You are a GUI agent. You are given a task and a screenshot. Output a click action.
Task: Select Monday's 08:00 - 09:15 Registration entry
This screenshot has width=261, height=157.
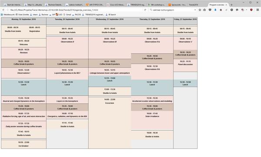click(35, 29)
